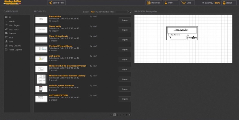239x120 pixels.
Task: Select the Bars category
Action: (x=11, y=41)
